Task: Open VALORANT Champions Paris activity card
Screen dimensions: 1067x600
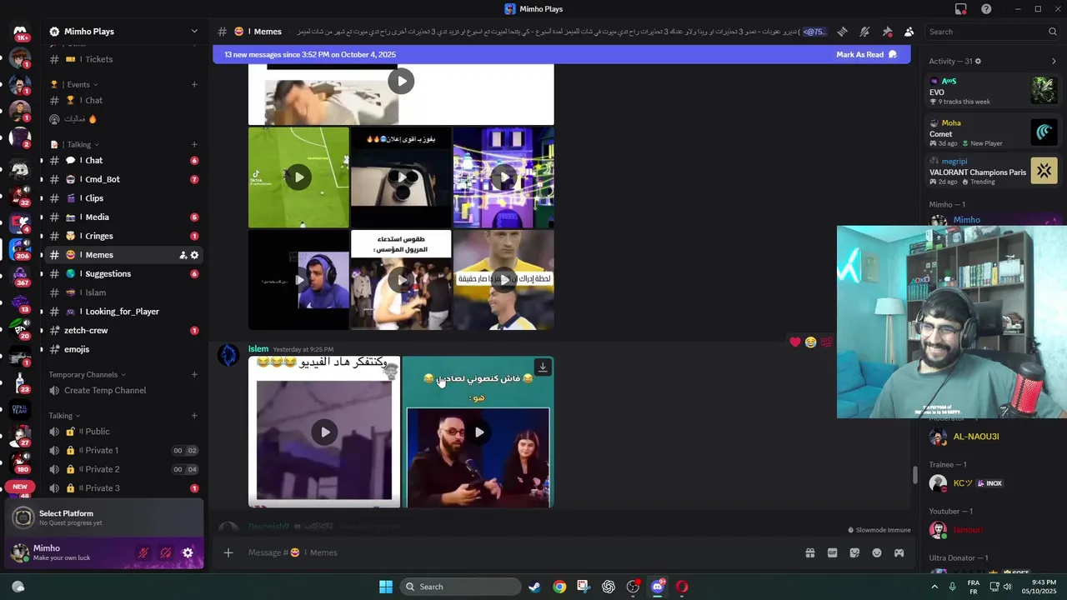Action: [x=993, y=171]
